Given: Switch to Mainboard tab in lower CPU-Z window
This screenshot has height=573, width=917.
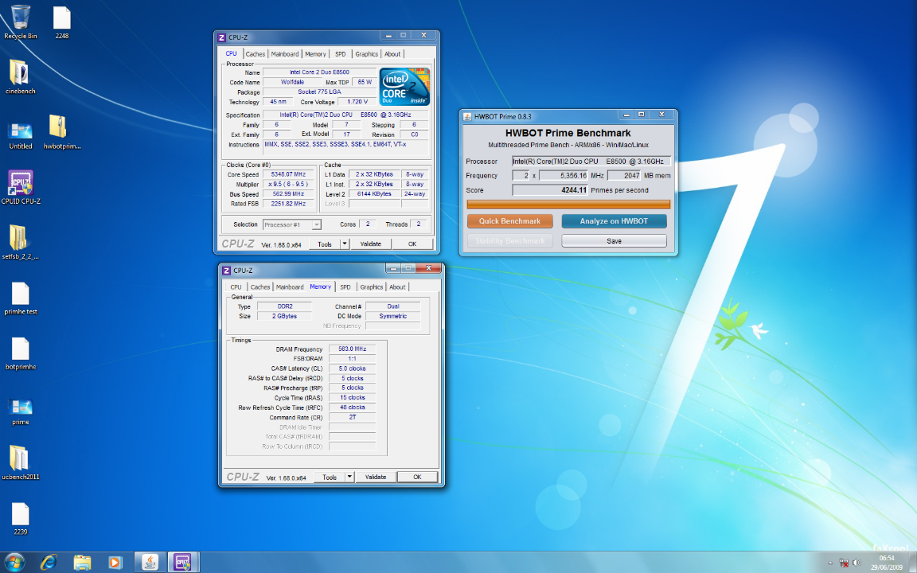Looking at the screenshot, I should (x=290, y=287).
